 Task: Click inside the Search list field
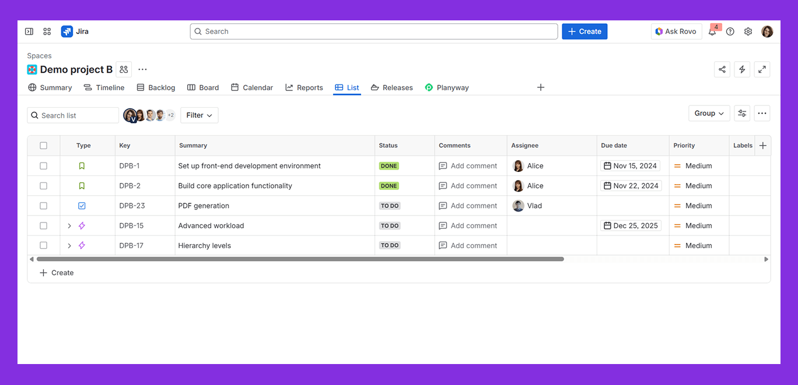pos(72,115)
